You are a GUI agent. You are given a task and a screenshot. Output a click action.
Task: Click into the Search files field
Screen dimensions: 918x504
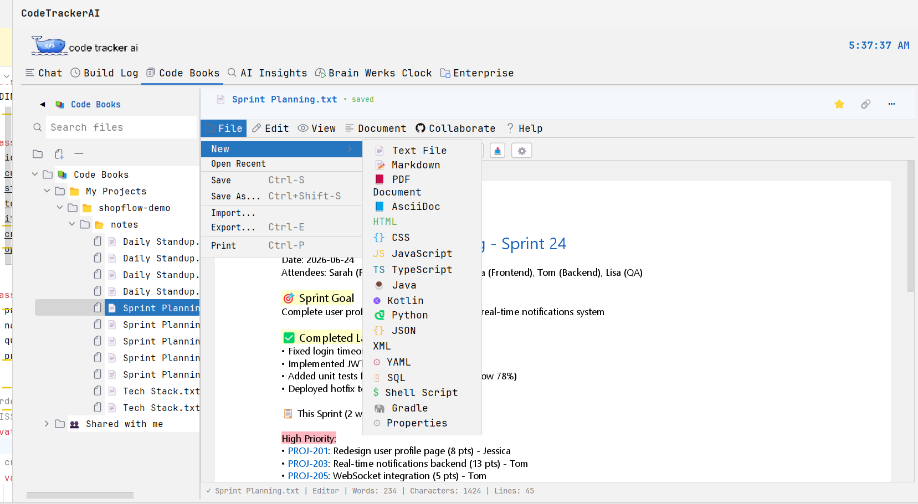pyautogui.click(x=121, y=127)
